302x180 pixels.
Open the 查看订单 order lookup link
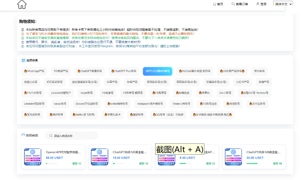coord(240,4)
